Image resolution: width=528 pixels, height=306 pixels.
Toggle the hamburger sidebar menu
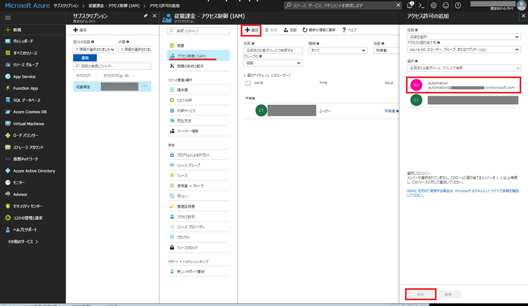click(7, 18)
